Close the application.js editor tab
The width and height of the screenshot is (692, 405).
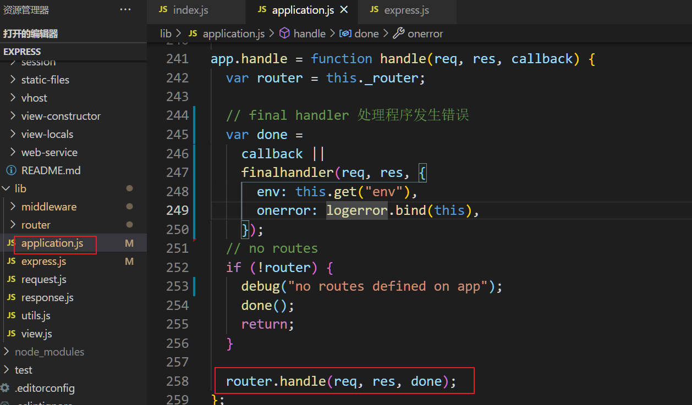coord(344,10)
